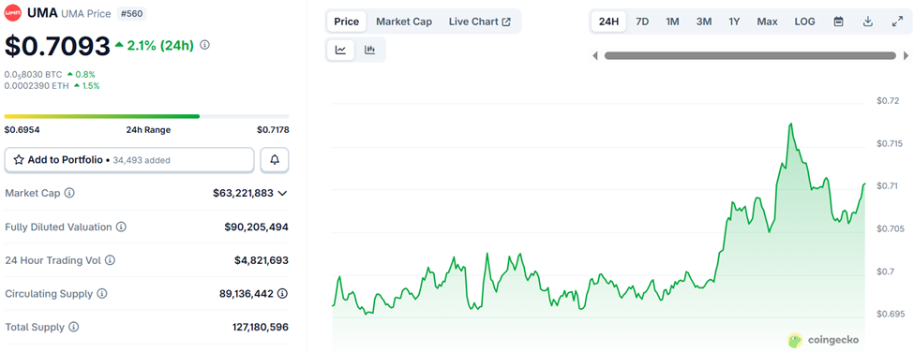Click the UMA coin logo icon
Viewport: 914px width, 352px height.
[13, 13]
